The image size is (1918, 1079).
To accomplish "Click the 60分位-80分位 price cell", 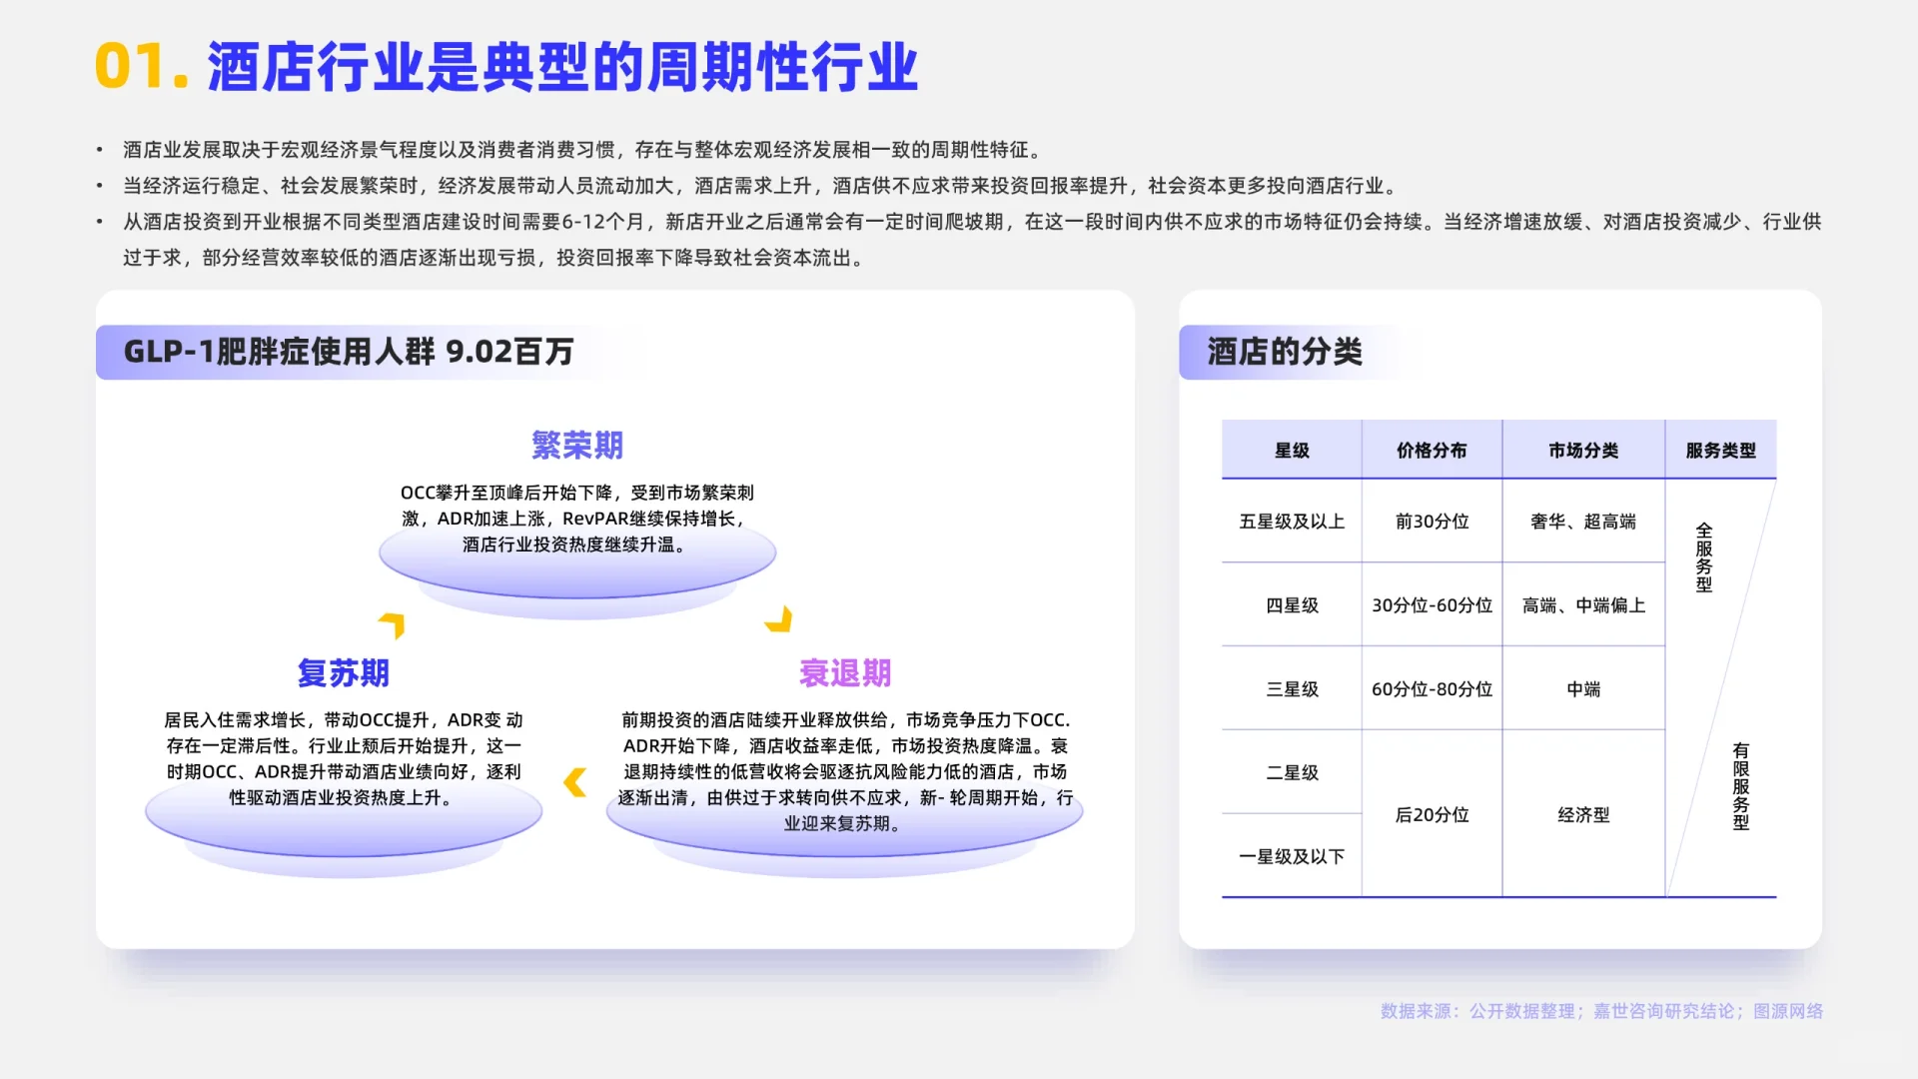I will click(x=1432, y=689).
